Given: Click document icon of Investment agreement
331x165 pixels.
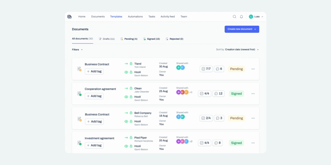Looking at the screenshot, I should point(79,143).
